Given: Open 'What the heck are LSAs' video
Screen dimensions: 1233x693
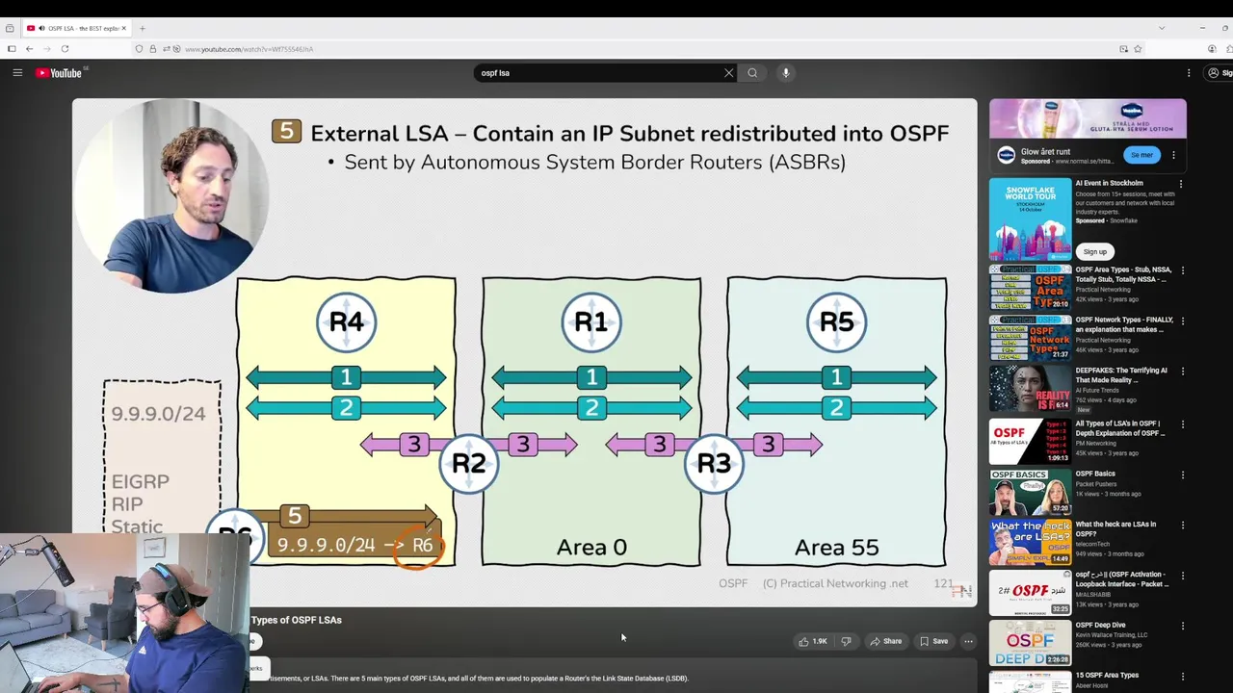Looking at the screenshot, I should point(1030,543).
